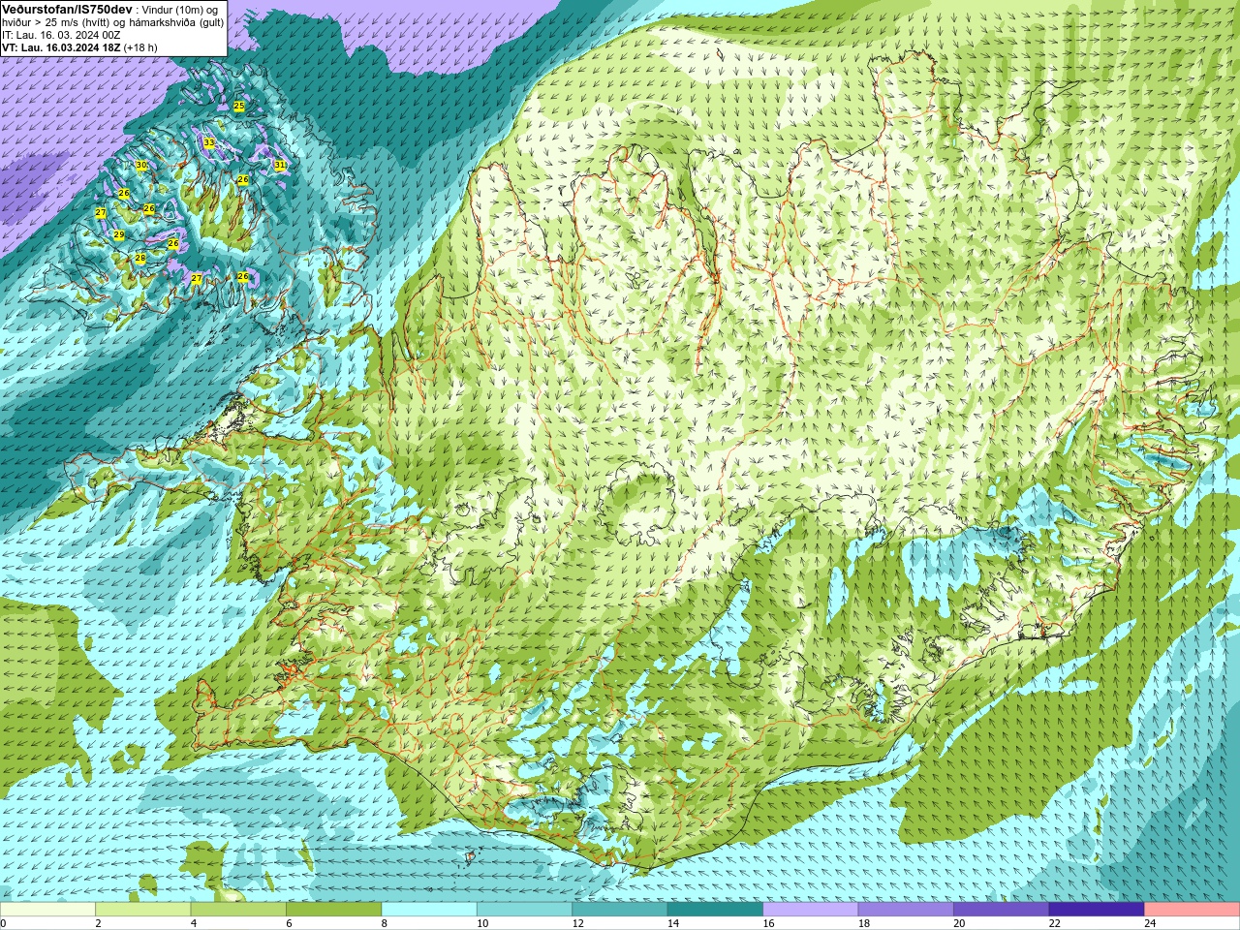Image resolution: width=1240 pixels, height=930 pixels.
Task: Click the legend scale value 12
Action: point(577,924)
